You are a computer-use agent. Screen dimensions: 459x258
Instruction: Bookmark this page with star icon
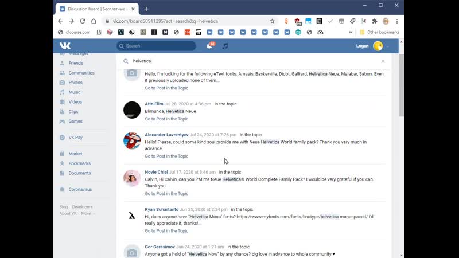272,21
